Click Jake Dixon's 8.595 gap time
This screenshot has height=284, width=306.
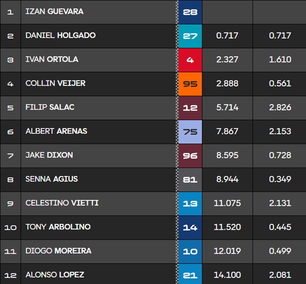point(227,155)
